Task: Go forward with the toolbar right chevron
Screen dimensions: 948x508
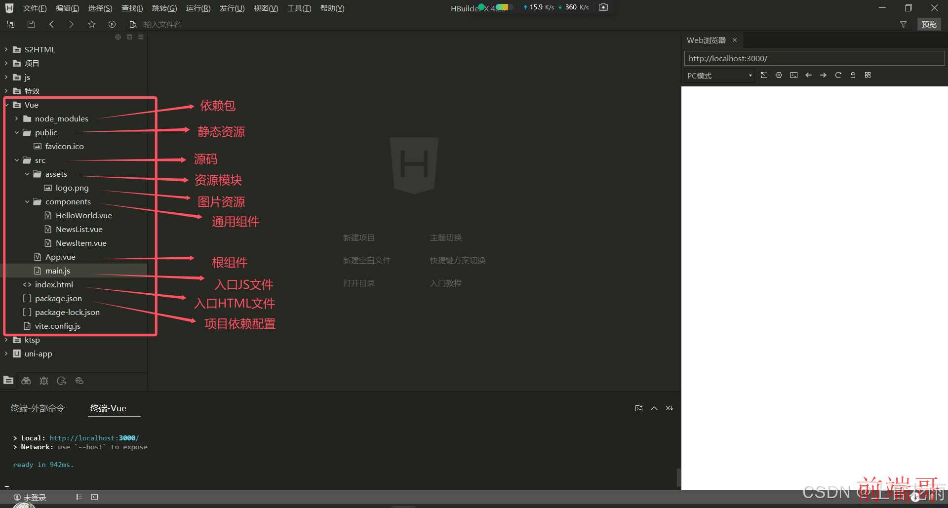Action: tap(72, 24)
